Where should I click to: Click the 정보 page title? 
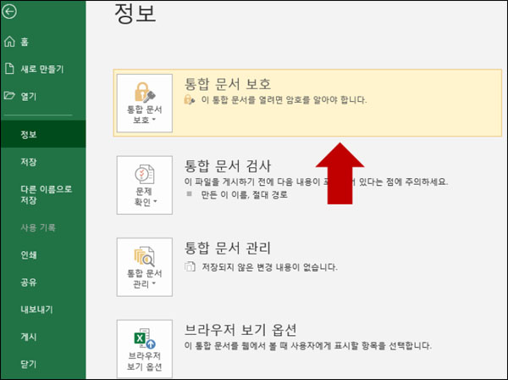tap(135, 14)
